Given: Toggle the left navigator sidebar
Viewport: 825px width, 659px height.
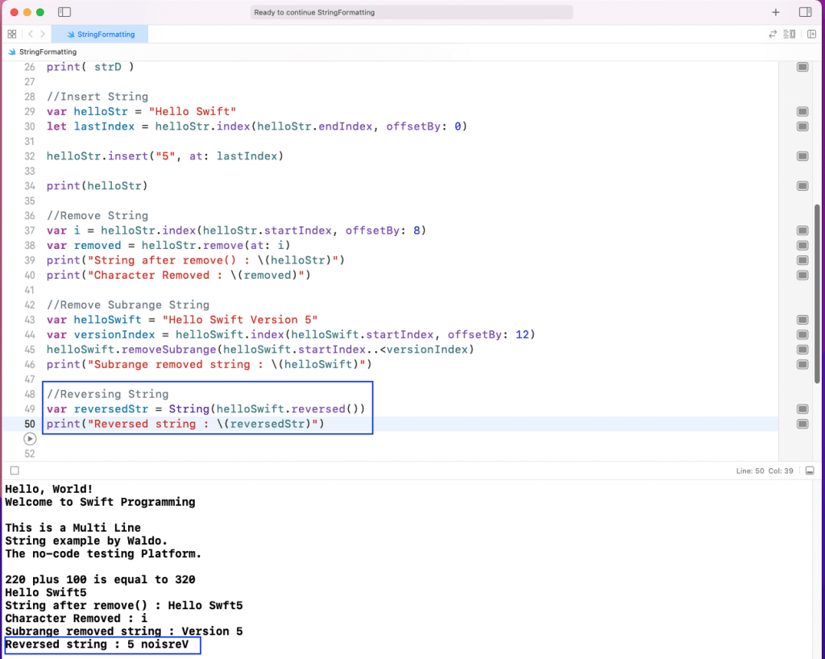Looking at the screenshot, I should point(64,12).
